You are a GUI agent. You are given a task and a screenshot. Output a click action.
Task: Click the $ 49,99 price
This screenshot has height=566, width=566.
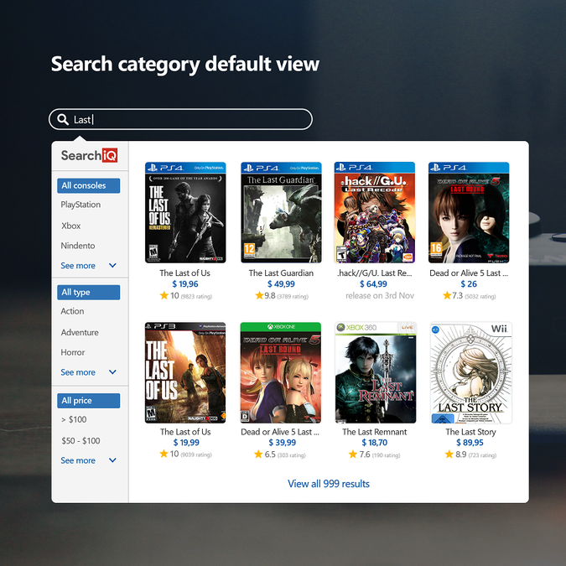tap(281, 284)
